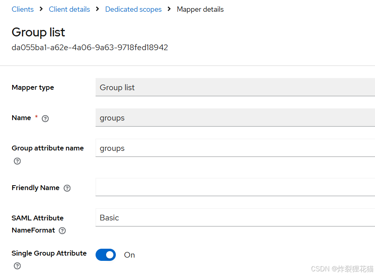Go to the Clients breadcrumb link
The width and height of the screenshot is (375, 275).
pyautogui.click(x=23, y=9)
